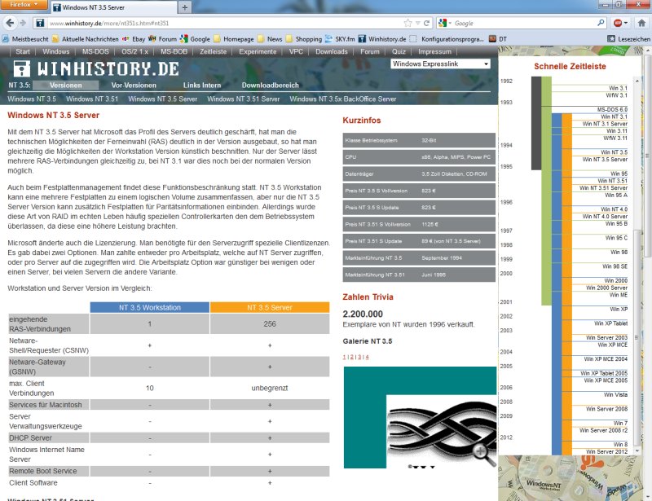The height and width of the screenshot is (501, 652).
Task: Open the Google bookmark
Action: (195, 39)
